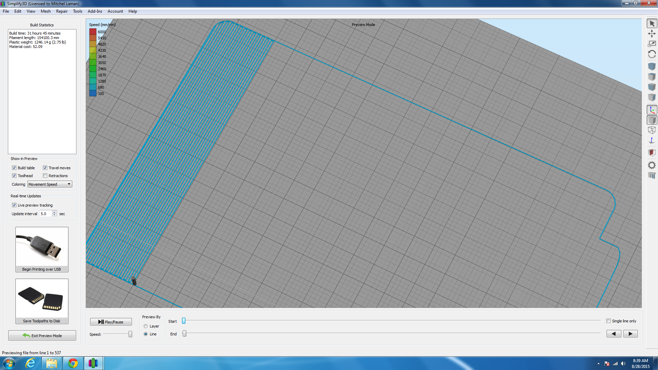Disable Live preview tracking
Screen dimensions: 658x370
point(14,205)
